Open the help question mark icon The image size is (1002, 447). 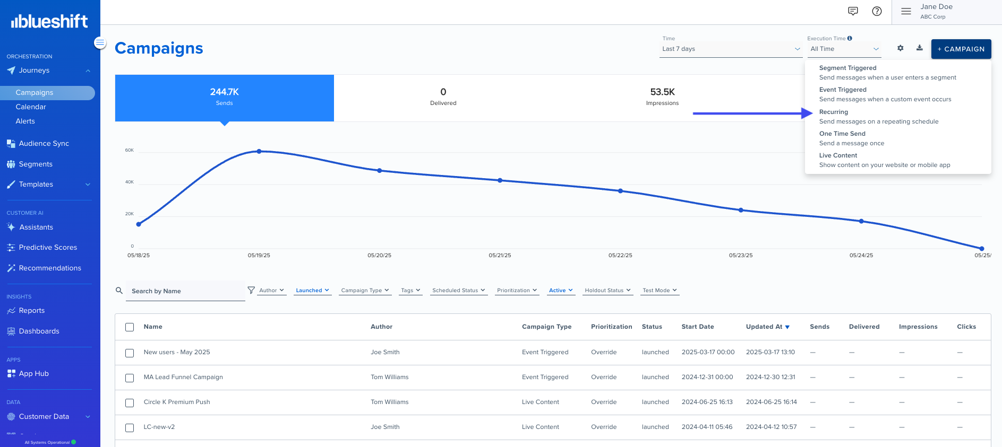[877, 11]
